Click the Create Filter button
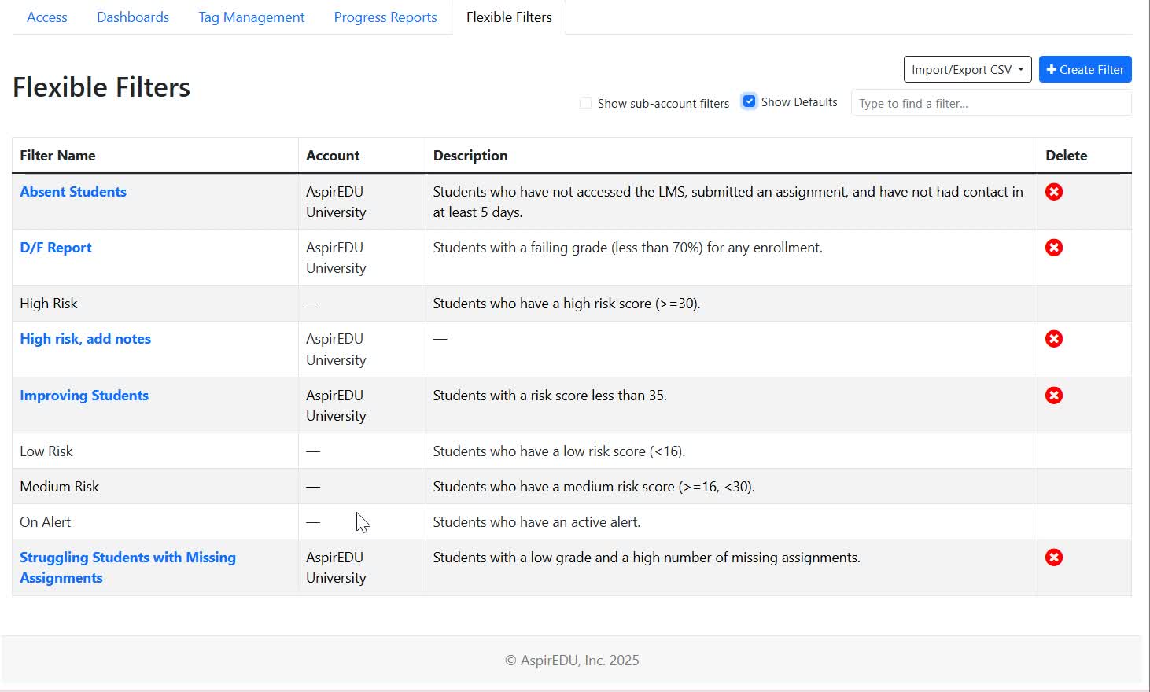Screen dimensions: 1150x692 (1085, 69)
